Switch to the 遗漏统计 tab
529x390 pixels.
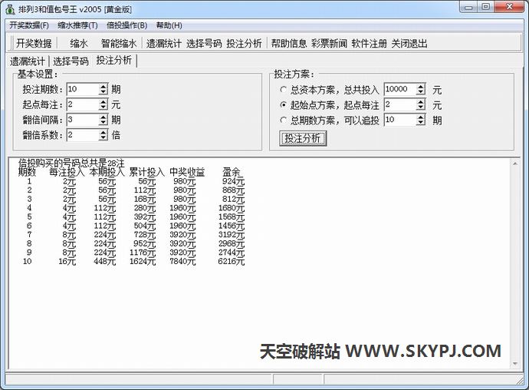pyautogui.click(x=28, y=61)
